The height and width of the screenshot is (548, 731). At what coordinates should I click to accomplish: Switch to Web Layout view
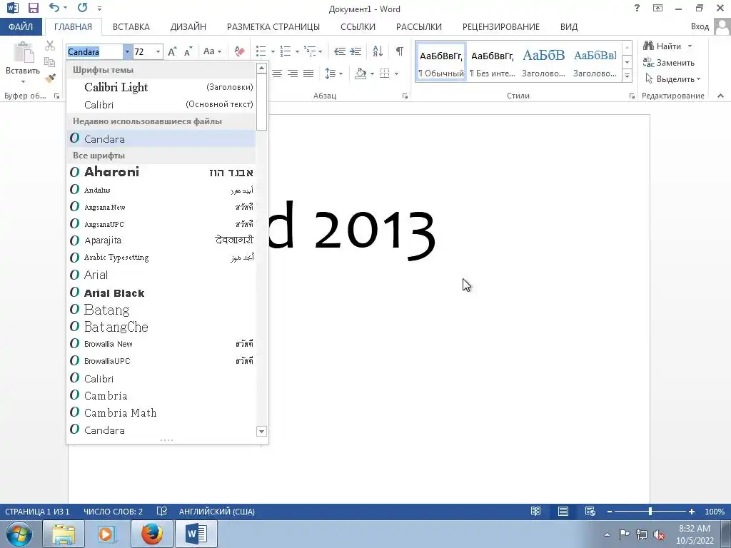(x=590, y=511)
